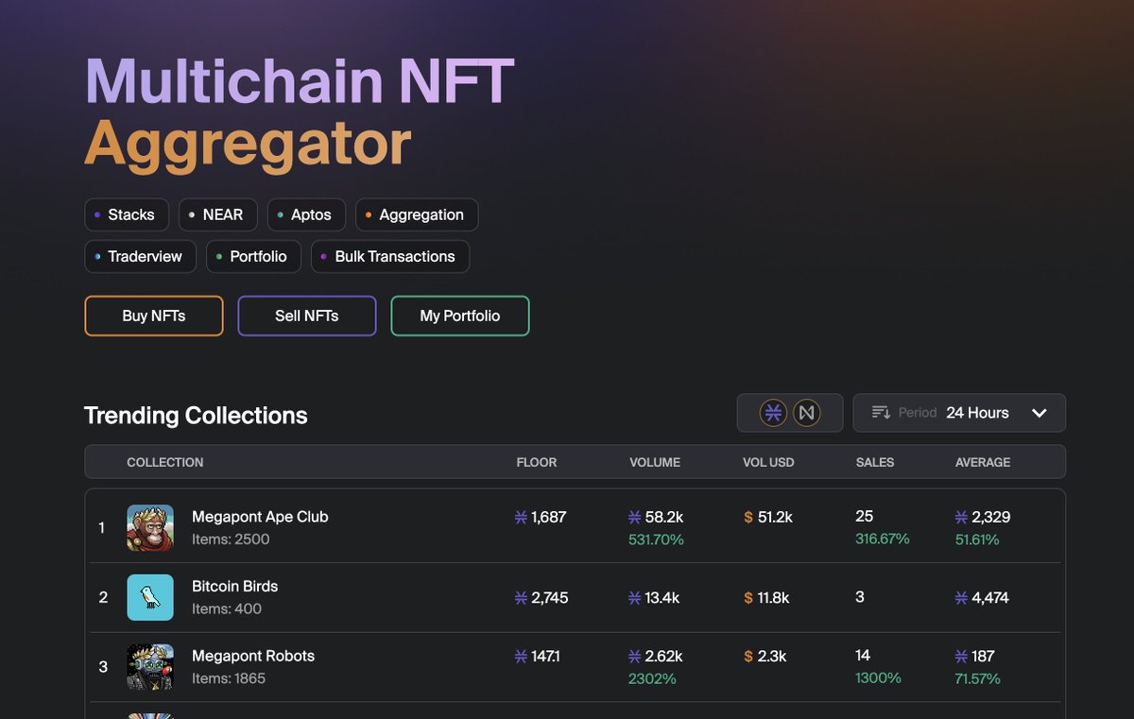This screenshot has height=719, width=1134.
Task: Sort by the SALES column header
Action: click(875, 462)
